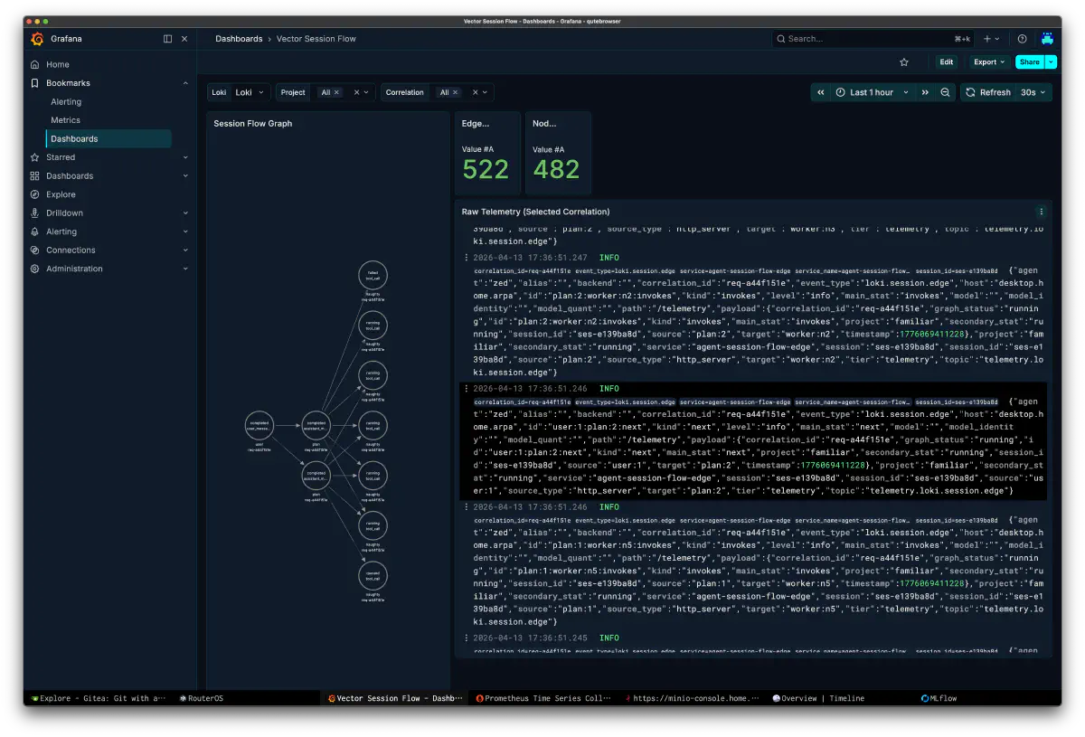This screenshot has width=1085, height=737.
Task: Click the Node stat value 482
Action: (556, 169)
